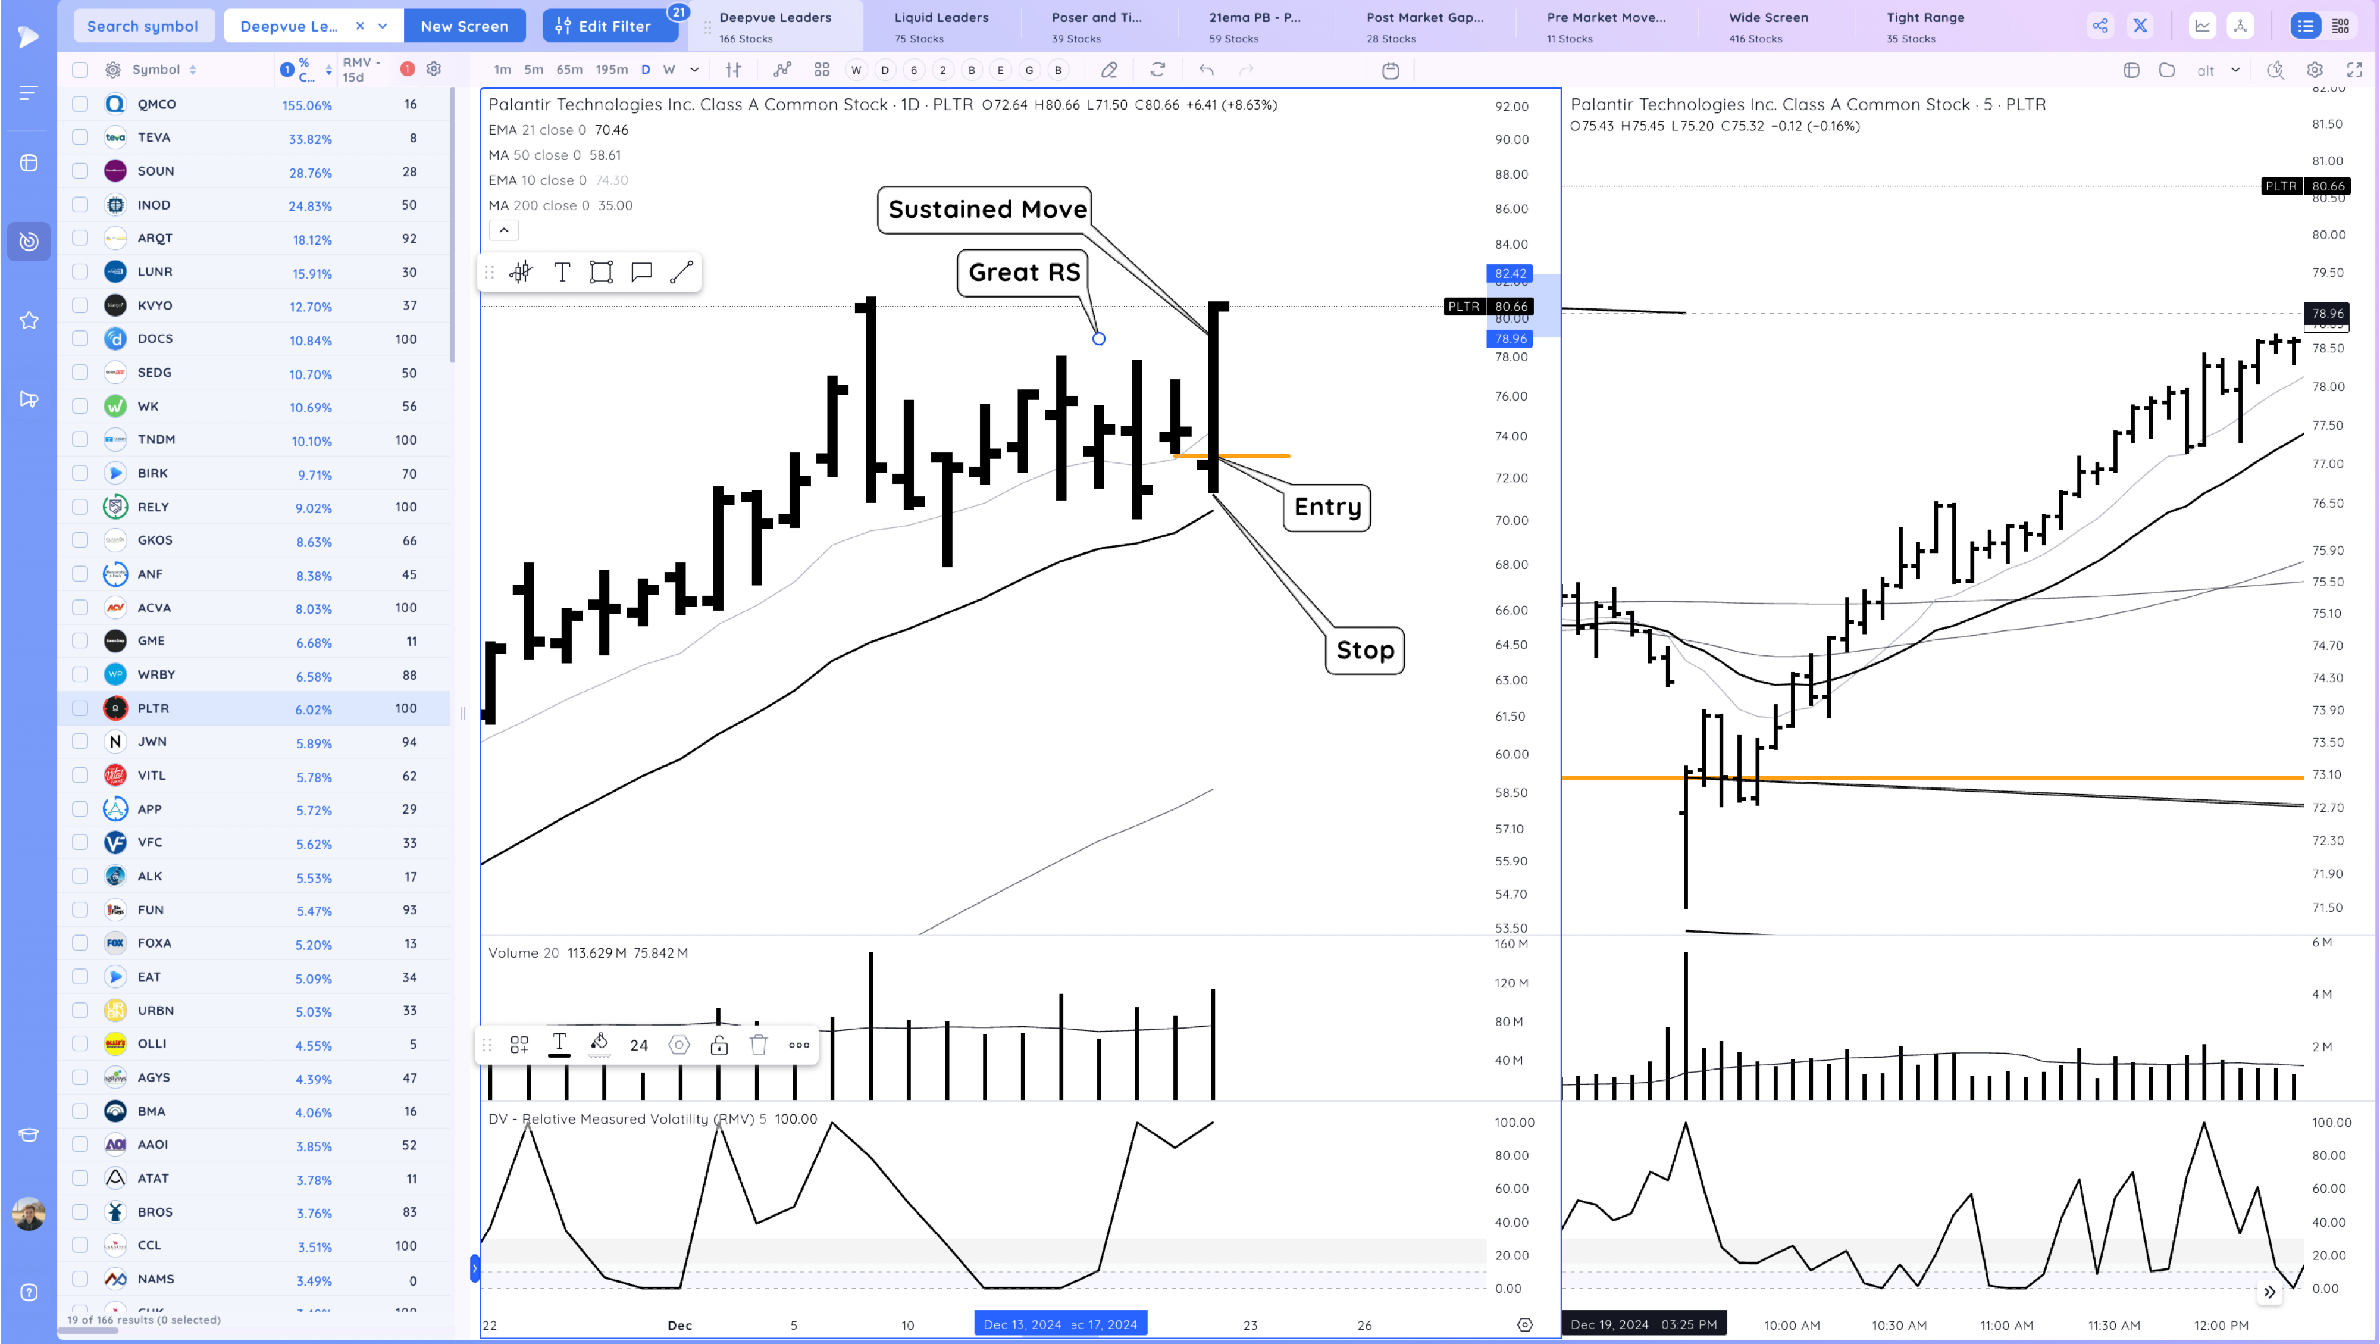2380x1344 pixels.
Task: Switch to list view layout
Action: [2306, 26]
